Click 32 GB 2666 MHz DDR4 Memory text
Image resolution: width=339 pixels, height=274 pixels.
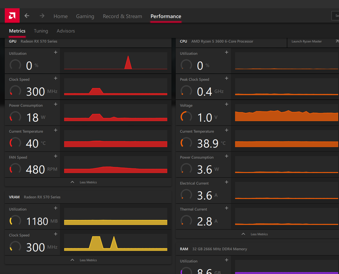(220, 249)
